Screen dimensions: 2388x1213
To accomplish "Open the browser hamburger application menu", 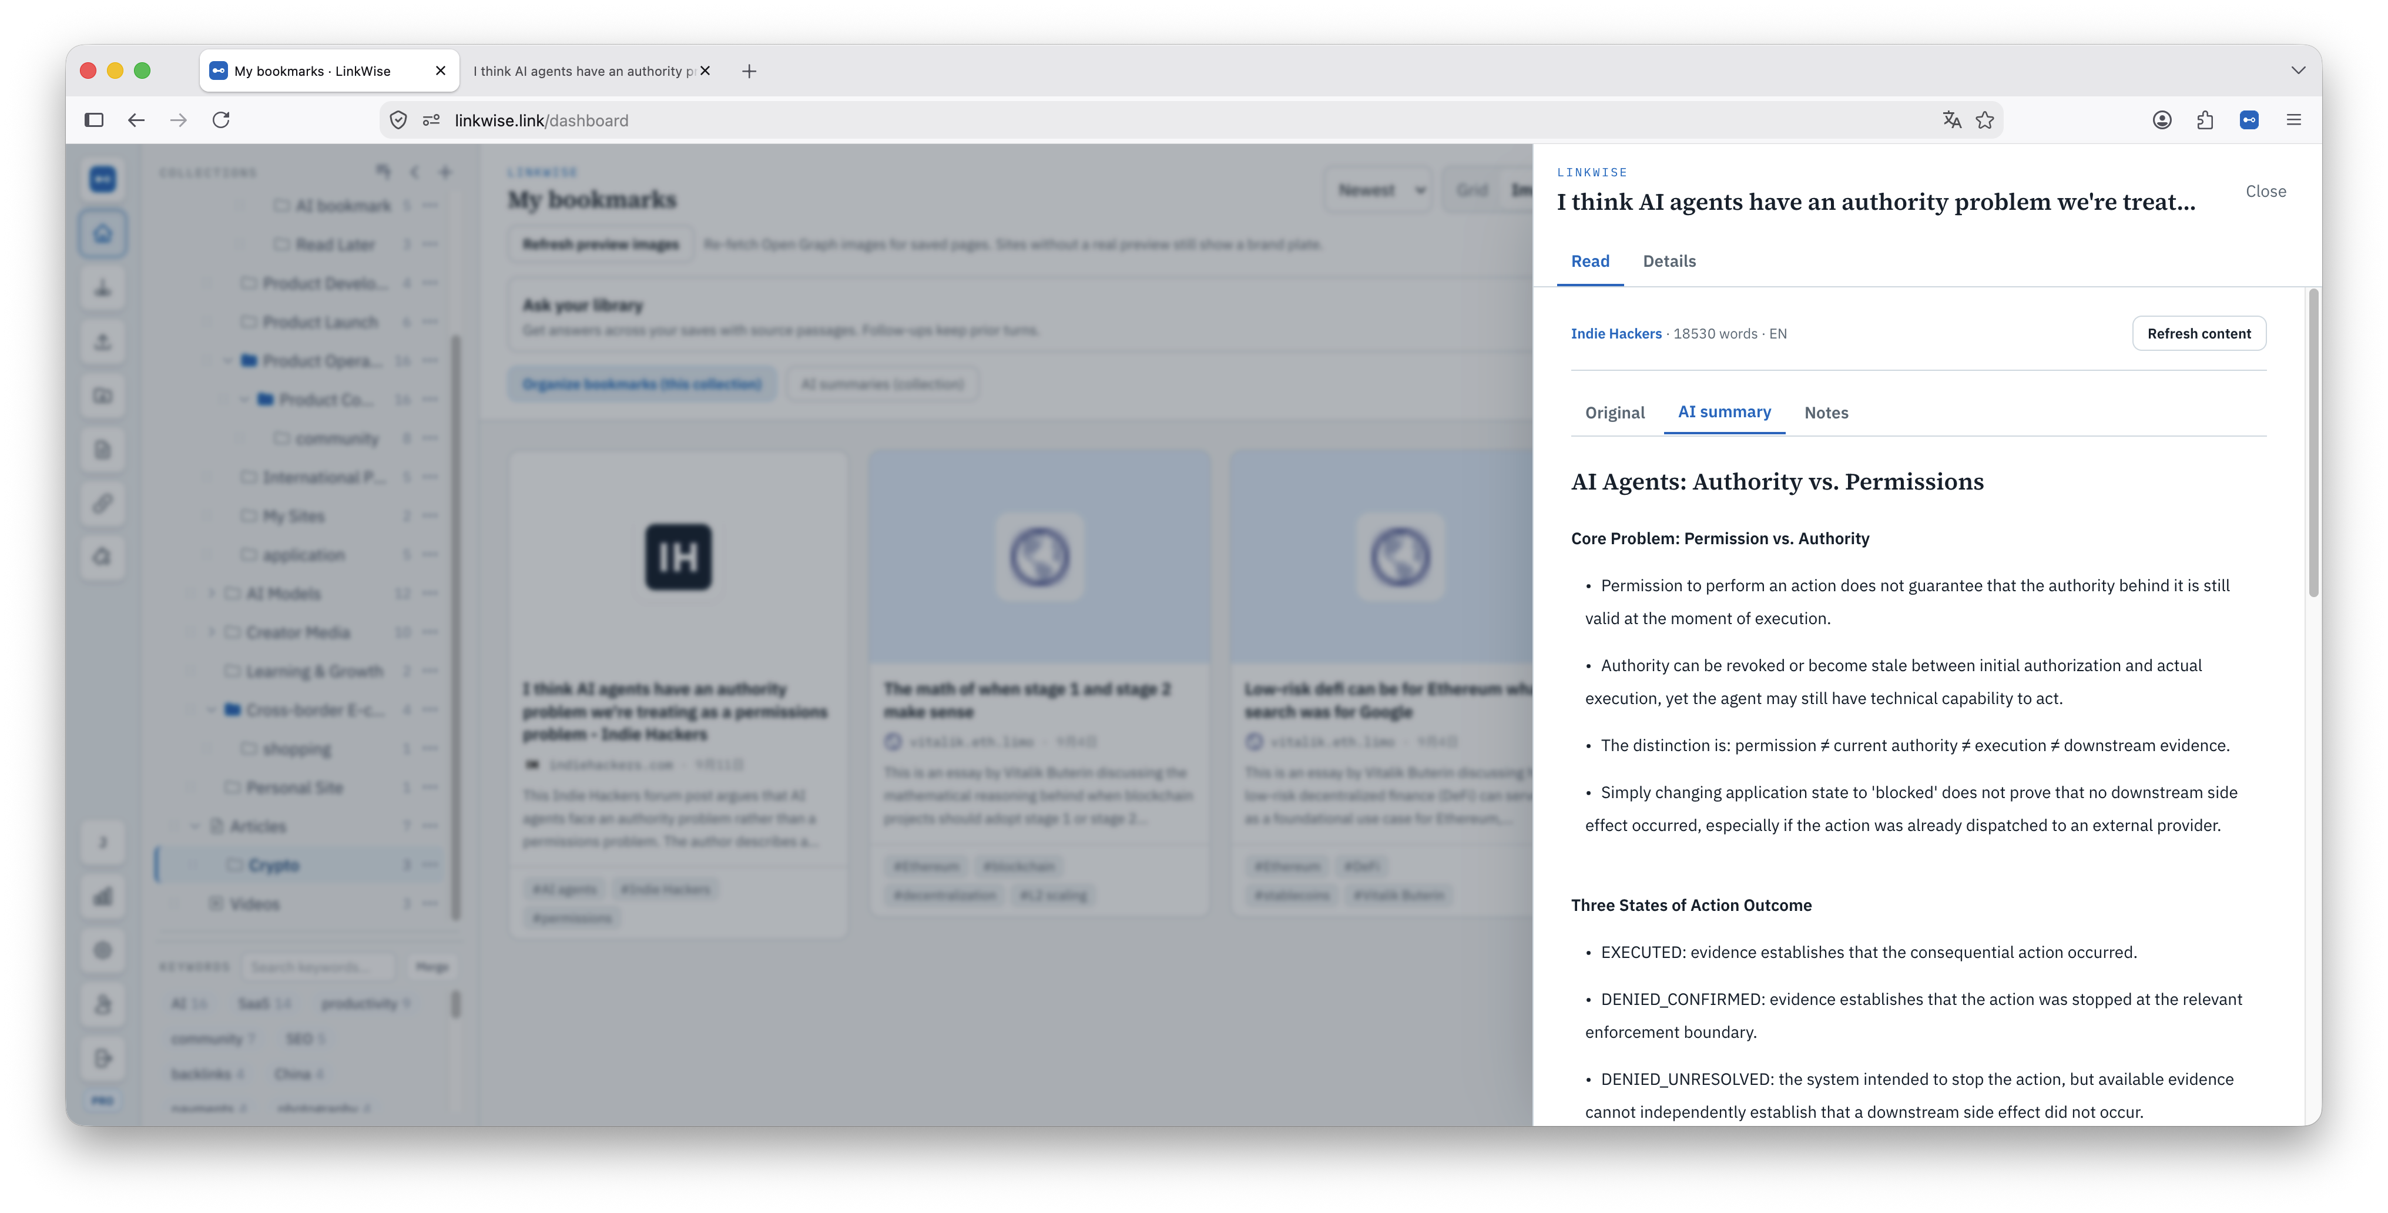I will click(2293, 120).
